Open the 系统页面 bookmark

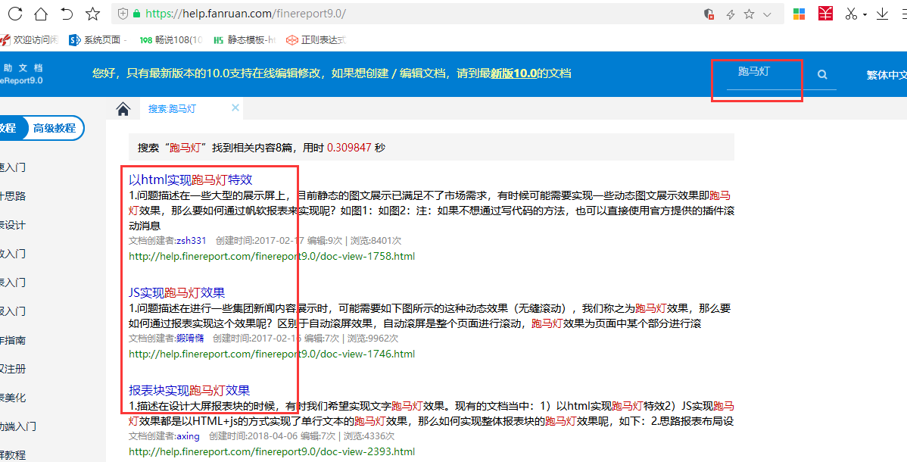[x=98, y=39]
